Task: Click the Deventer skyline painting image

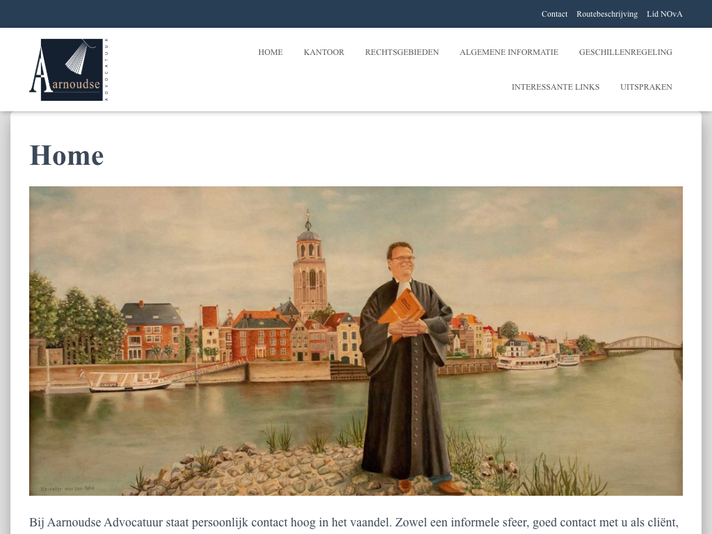Action: click(355, 341)
